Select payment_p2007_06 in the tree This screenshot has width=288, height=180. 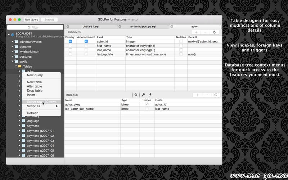pyautogui.click(x=40, y=156)
